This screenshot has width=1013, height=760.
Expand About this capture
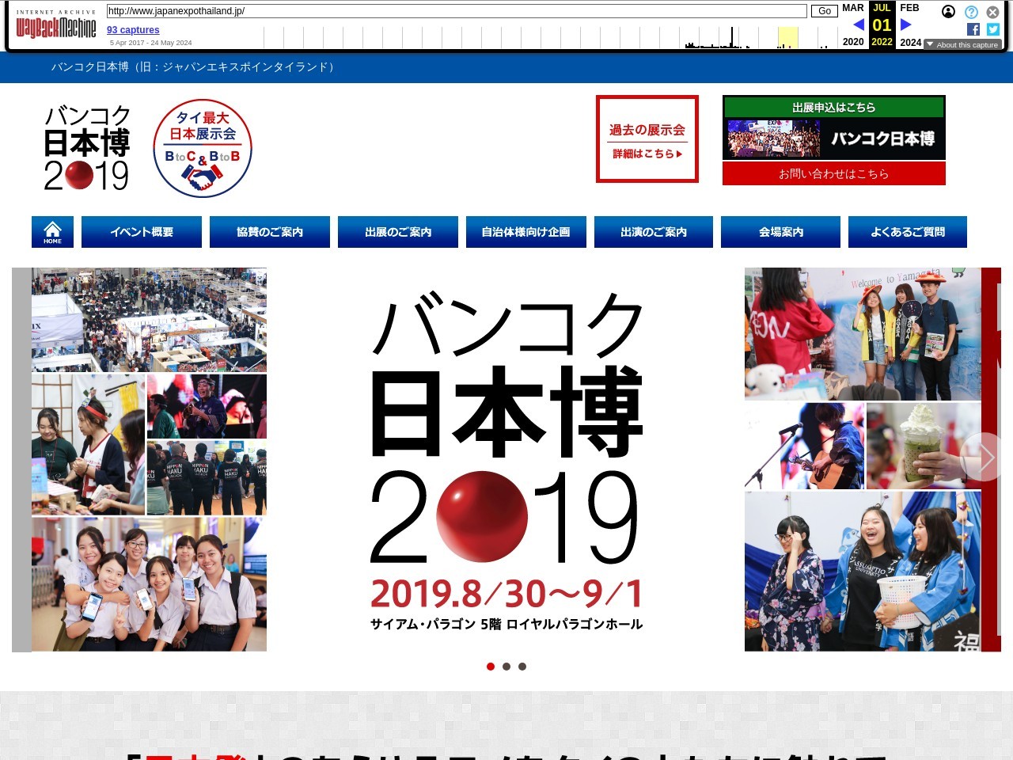point(962,44)
